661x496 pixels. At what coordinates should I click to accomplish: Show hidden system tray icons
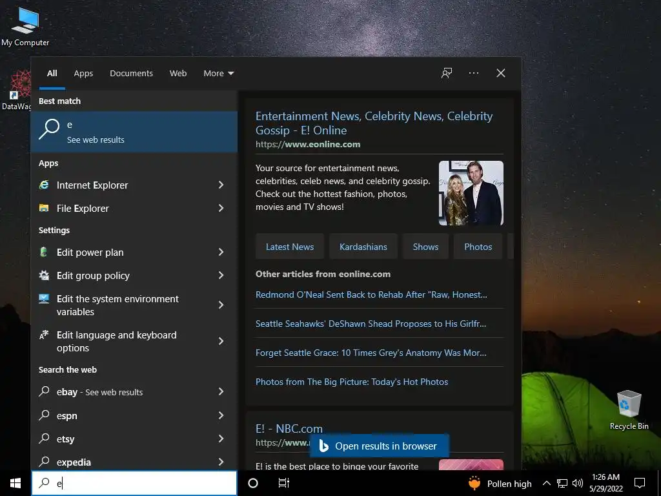[x=546, y=483]
